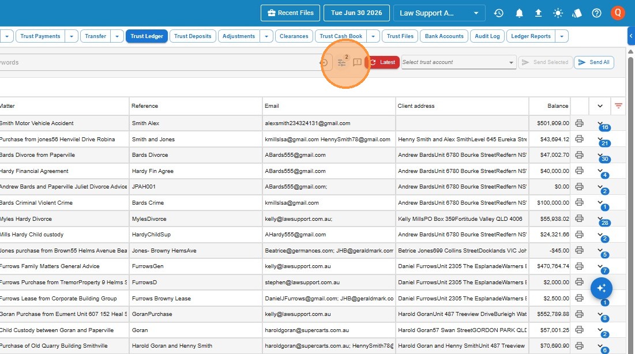This screenshot has height=354, width=635.
Task: Click printer icon in MylesDivorce row
Action: 580,219
